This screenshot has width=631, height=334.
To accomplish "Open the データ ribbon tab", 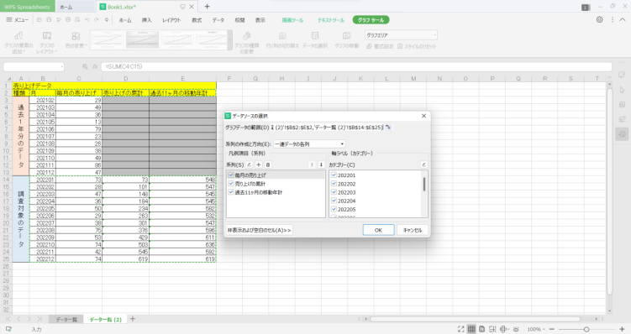I will click(218, 20).
